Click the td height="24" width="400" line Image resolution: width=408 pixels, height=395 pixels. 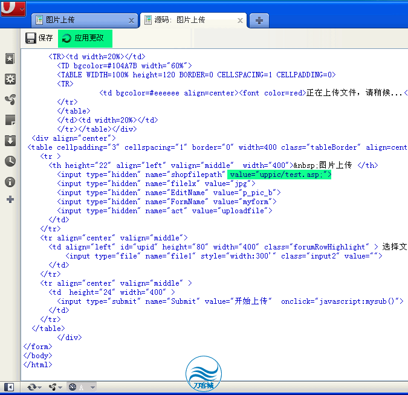[x=112, y=292]
